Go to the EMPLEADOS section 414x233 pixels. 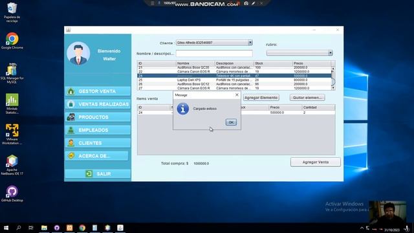pos(98,130)
